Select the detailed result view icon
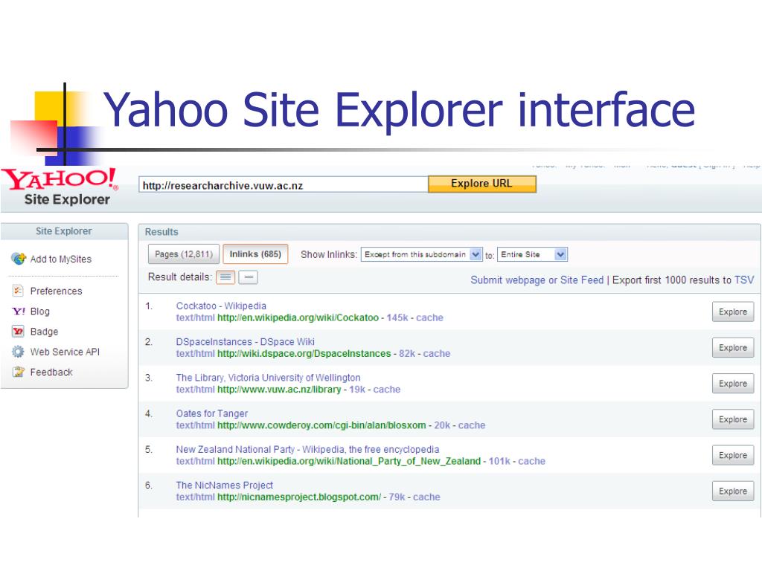This screenshot has height=571, width=762. (x=225, y=277)
